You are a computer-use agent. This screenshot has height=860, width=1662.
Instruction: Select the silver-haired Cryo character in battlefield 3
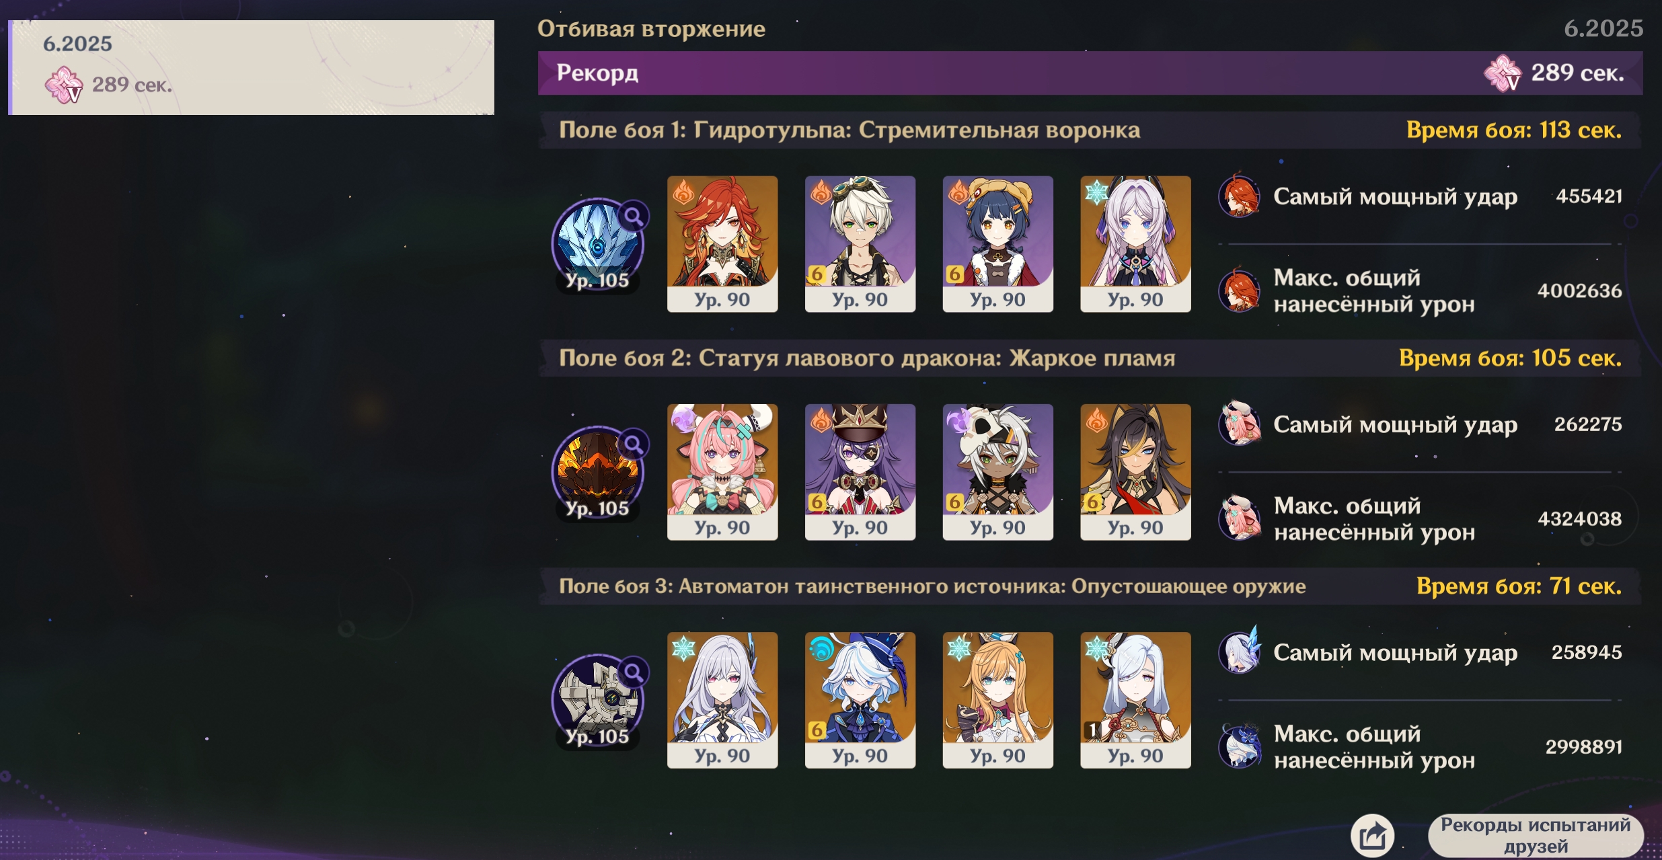pyautogui.click(x=722, y=700)
